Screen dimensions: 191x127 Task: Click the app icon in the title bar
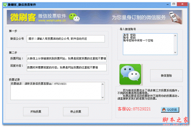click(x=5, y=5)
